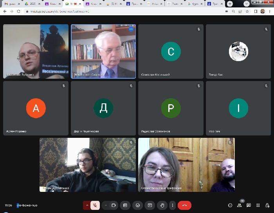Toggle the camera on or off

click(114, 205)
